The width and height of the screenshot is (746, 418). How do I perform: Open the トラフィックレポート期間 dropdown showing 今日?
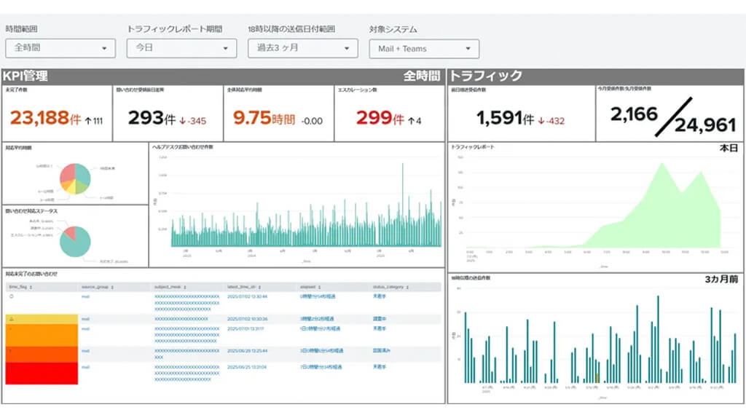pos(181,49)
